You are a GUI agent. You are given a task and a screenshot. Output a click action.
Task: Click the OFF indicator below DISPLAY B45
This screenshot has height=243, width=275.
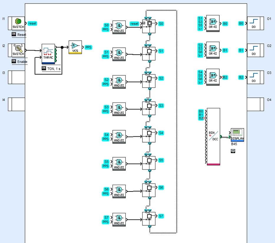[233, 151]
